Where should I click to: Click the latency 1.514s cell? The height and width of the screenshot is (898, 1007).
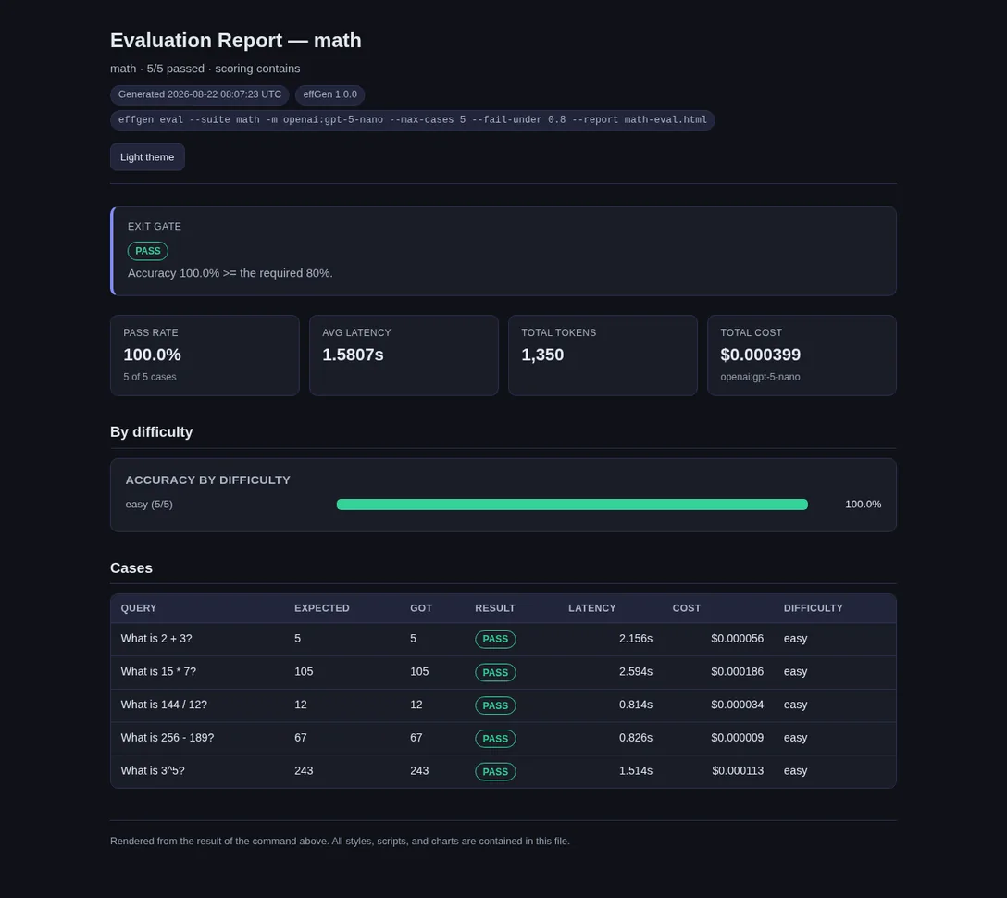(636, 771)
